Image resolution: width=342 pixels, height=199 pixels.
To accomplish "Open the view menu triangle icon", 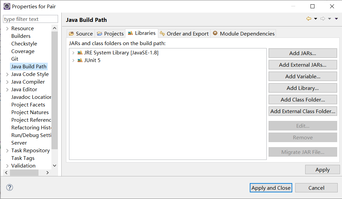I will click(x=336, y=19).
